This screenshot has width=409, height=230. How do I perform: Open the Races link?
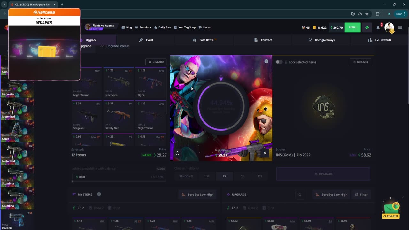tap(204, 27)
